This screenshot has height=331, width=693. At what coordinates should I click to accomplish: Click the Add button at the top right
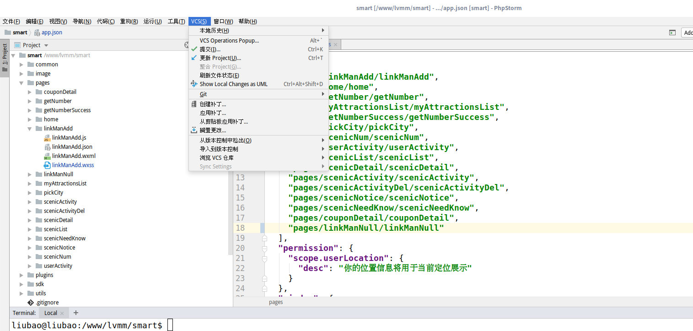[x=688, y=33]
